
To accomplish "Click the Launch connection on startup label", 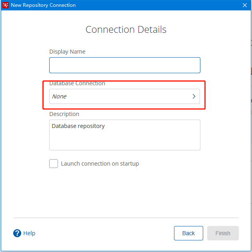I will [100, 164].
